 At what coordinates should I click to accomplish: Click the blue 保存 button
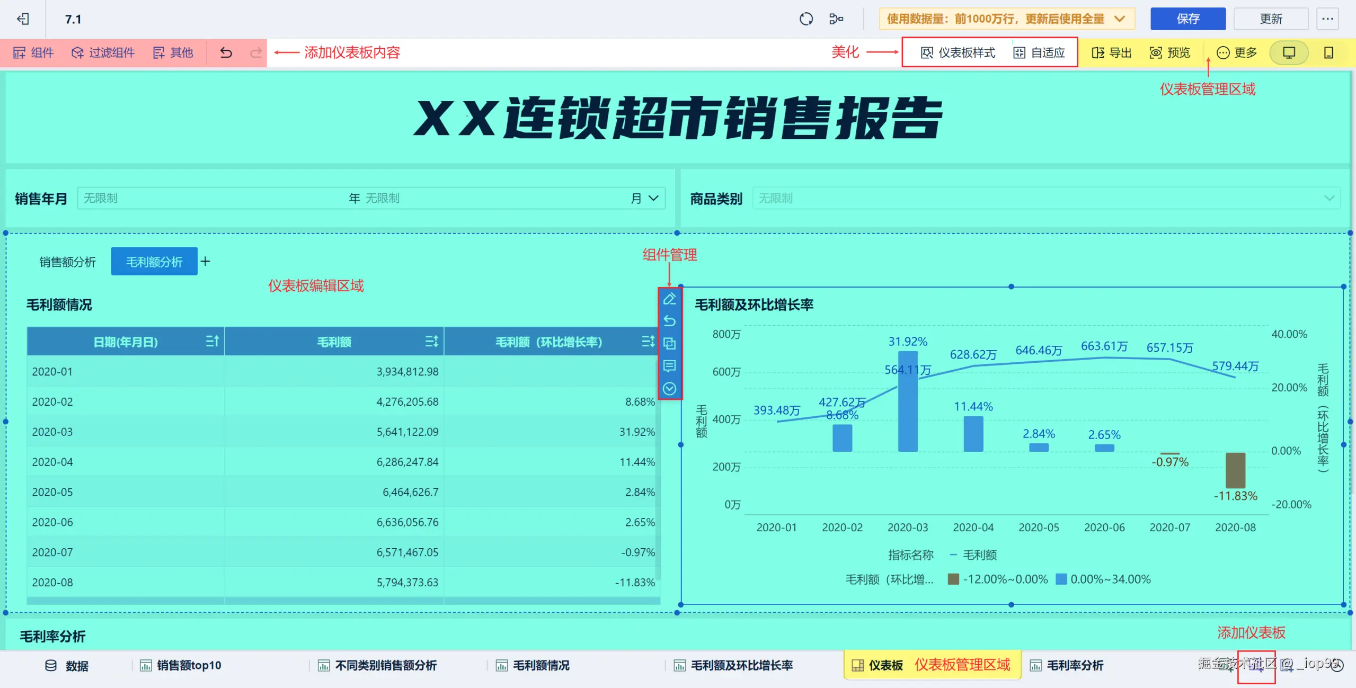click(1187, 19)
